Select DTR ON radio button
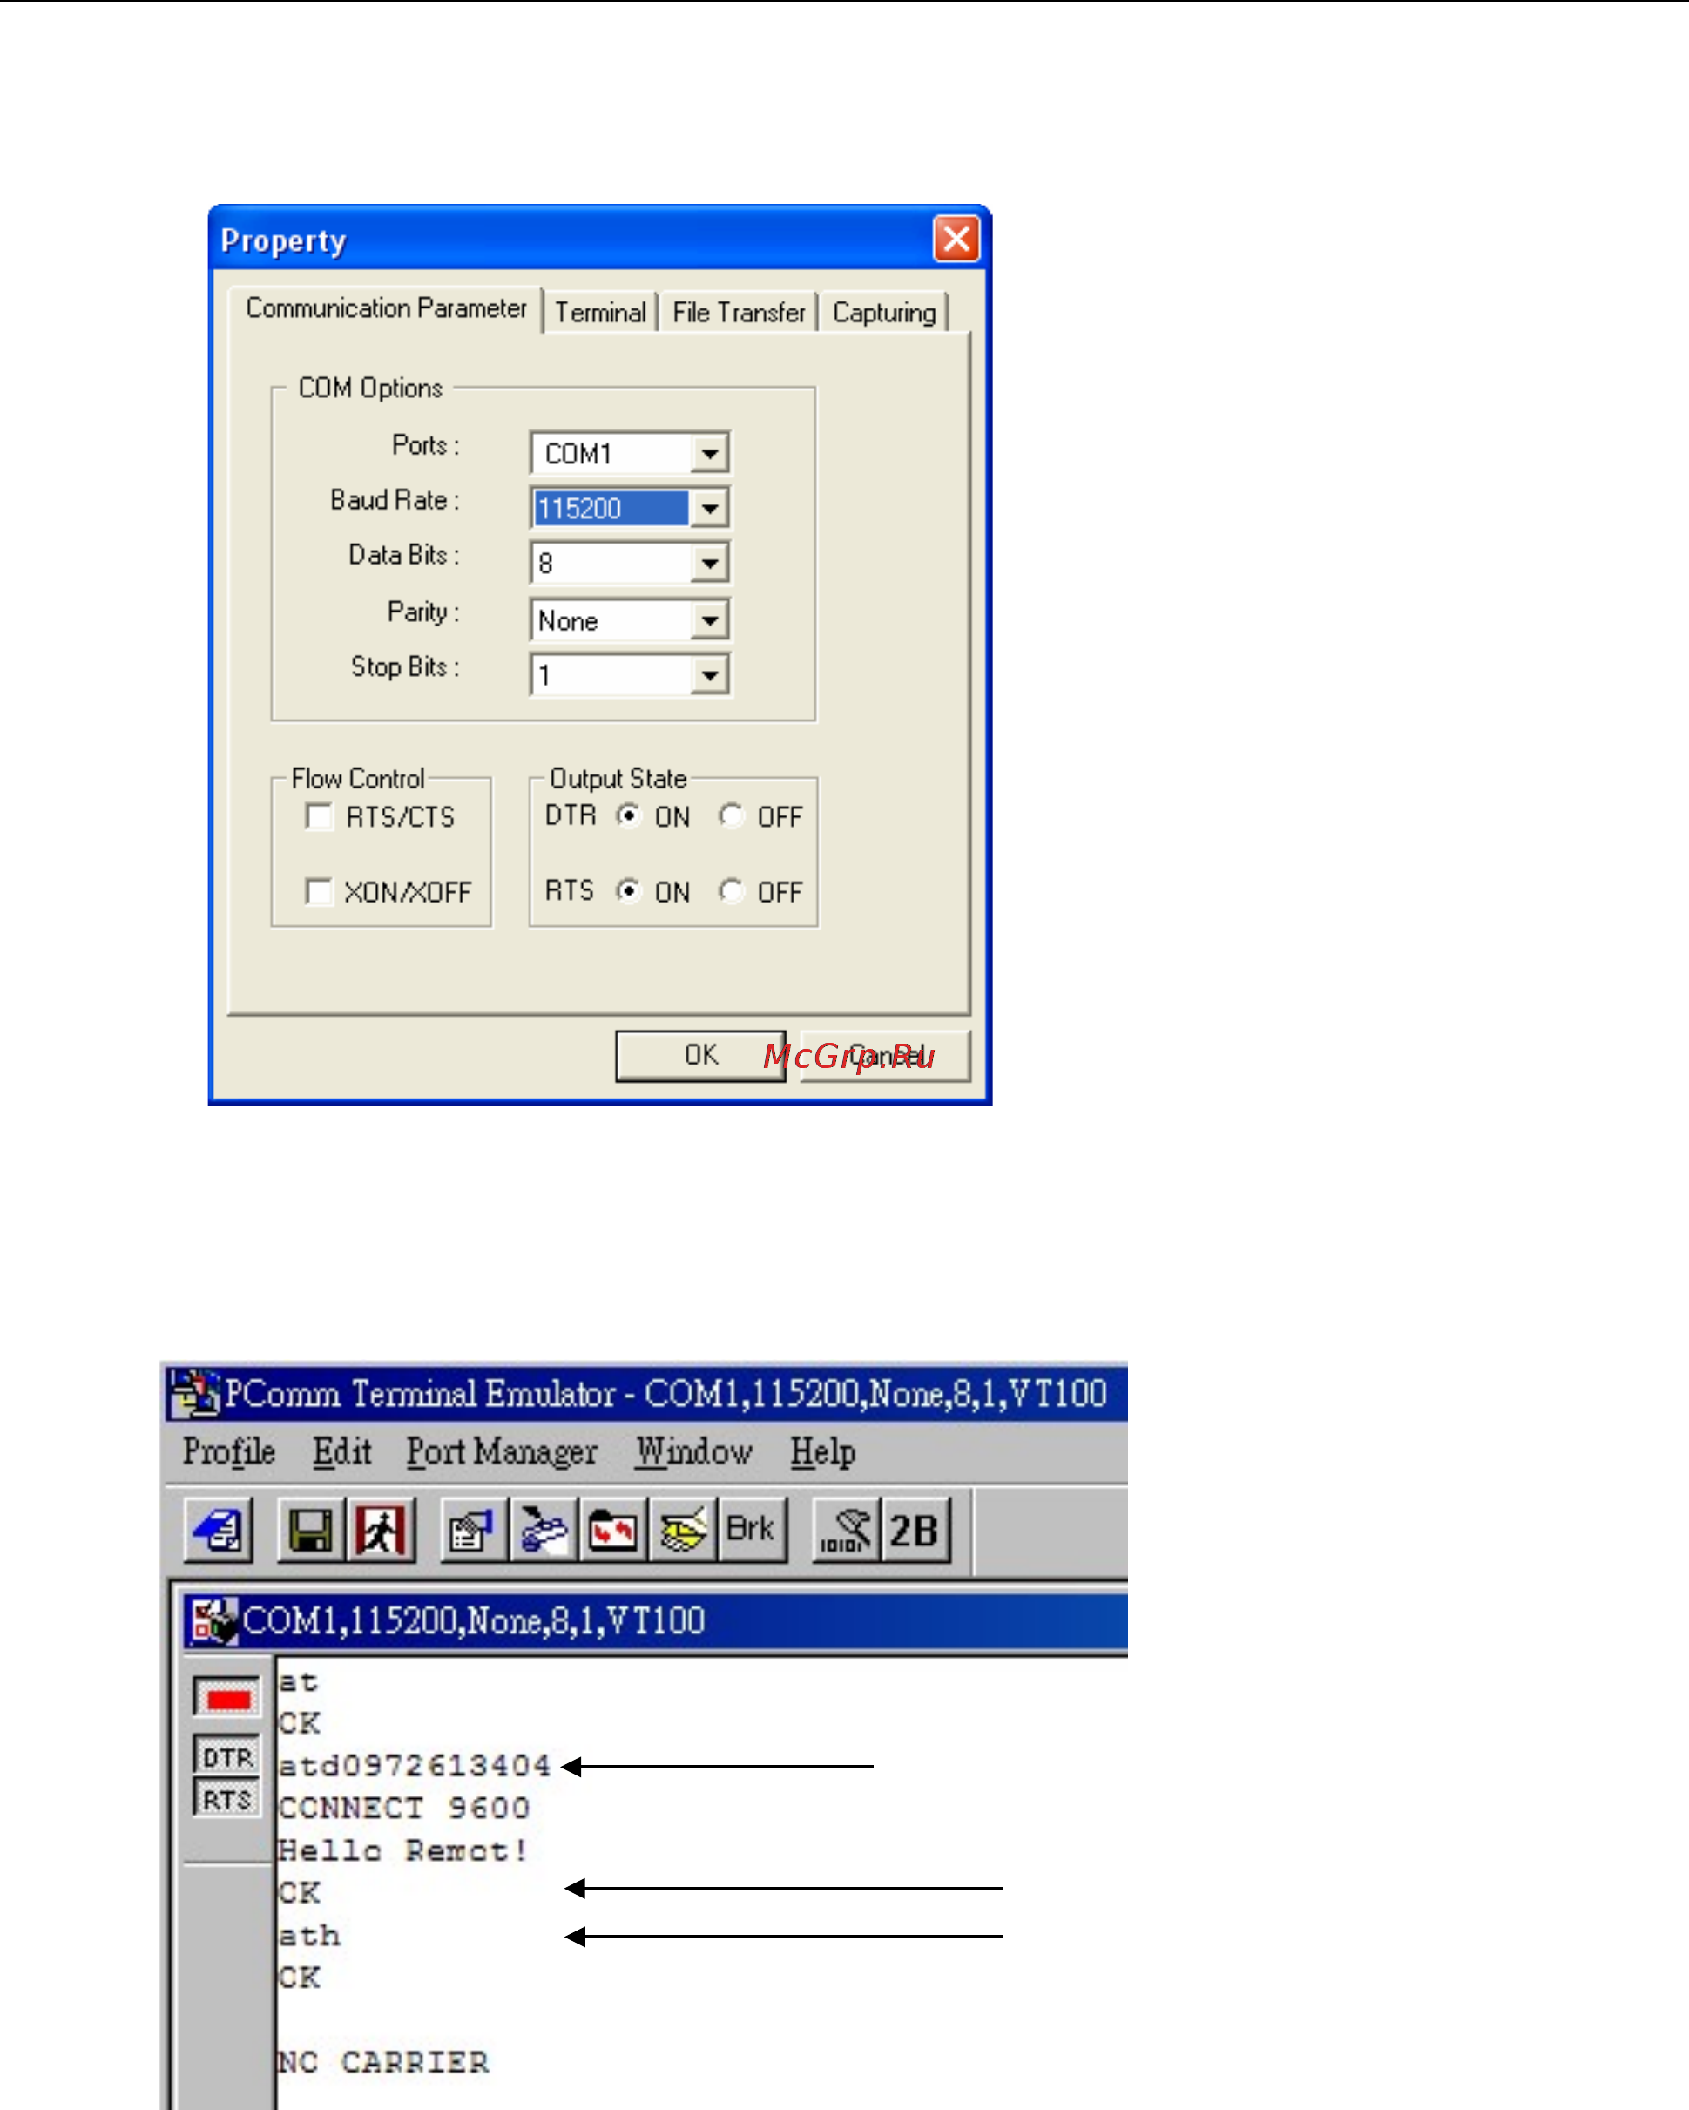The height and width of the screenshot is (2110, 1689). point(628,815)
